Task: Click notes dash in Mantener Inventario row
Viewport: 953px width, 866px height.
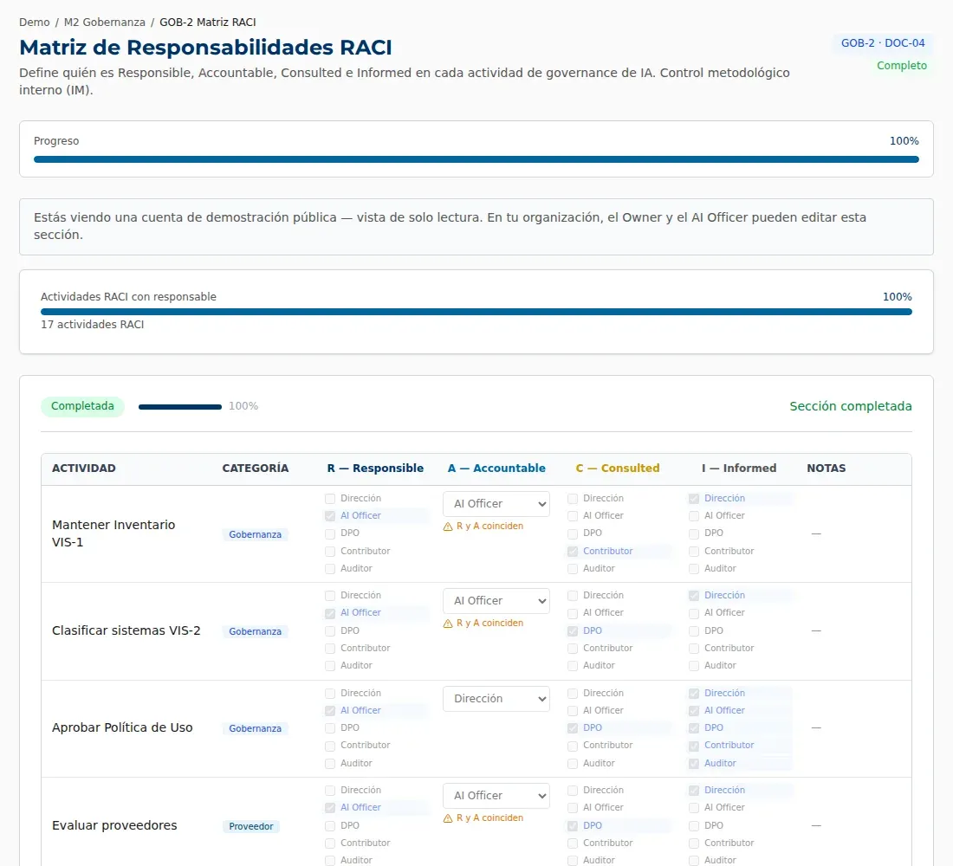Action: (816, 533)
